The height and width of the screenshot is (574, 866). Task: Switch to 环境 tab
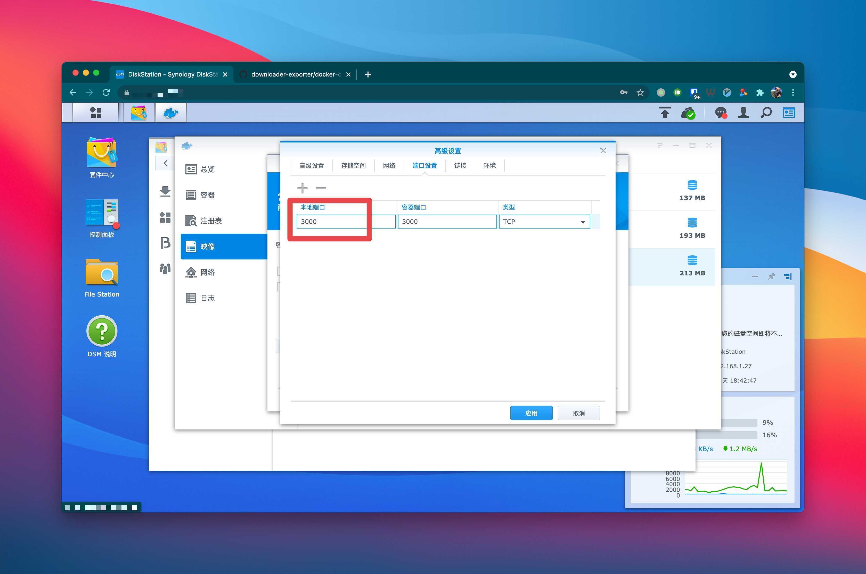point(489,165)
